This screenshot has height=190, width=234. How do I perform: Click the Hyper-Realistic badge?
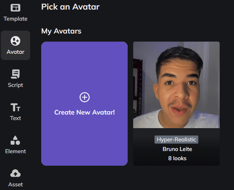(x=177, y=140)
